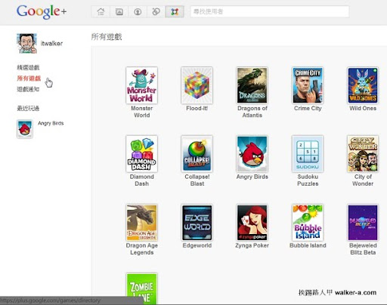Image resolution: width=387 pixels, height=305 pixels.
Task: Launch the Monster World game icon
Action: point(141,85)
